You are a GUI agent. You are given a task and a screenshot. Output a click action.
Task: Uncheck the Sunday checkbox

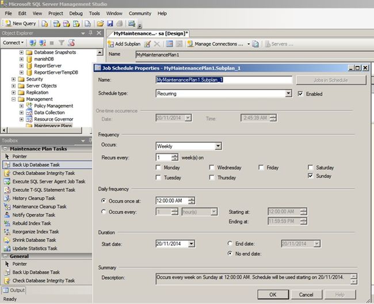click(x=311, y=176)
